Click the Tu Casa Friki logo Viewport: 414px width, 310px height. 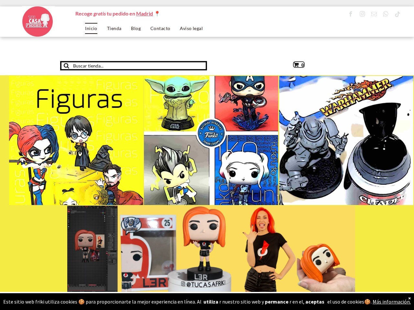click(x=38, y=21)
